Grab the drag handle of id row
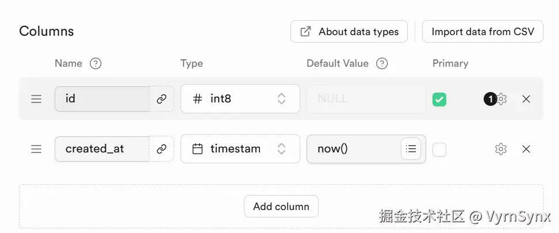Screen dimensions: 559x233 [x=36, y=99]
